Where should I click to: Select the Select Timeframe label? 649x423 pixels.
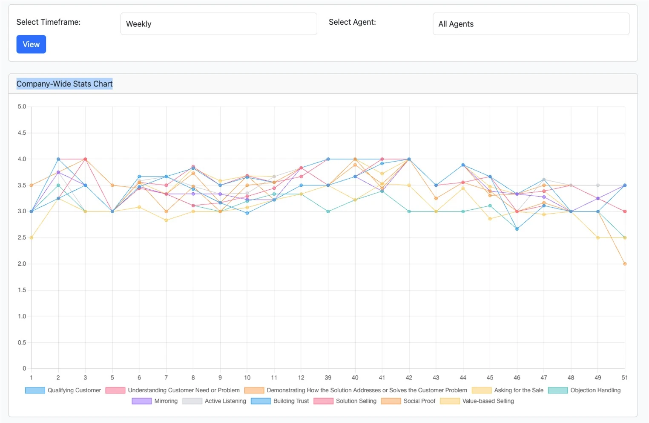click(48, 22)
